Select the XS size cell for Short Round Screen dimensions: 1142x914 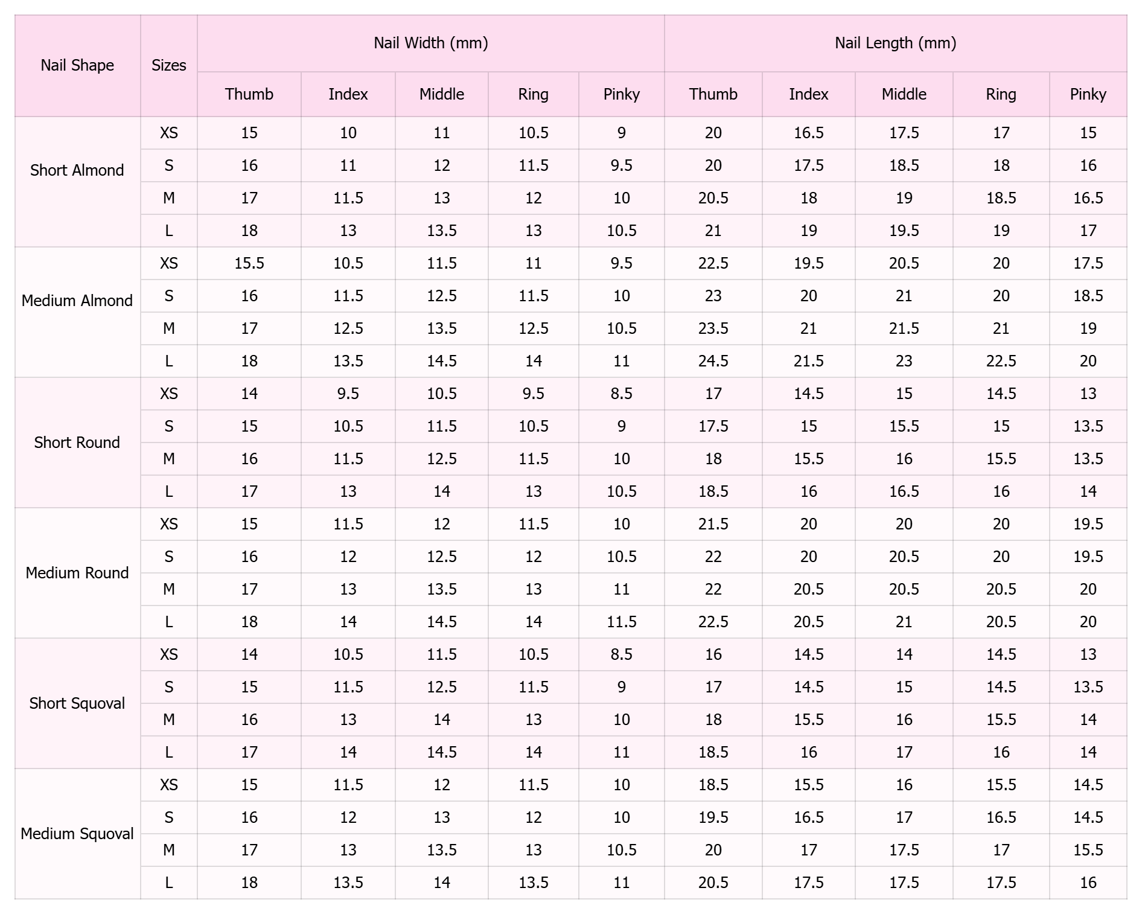click(x=169, y=394)
